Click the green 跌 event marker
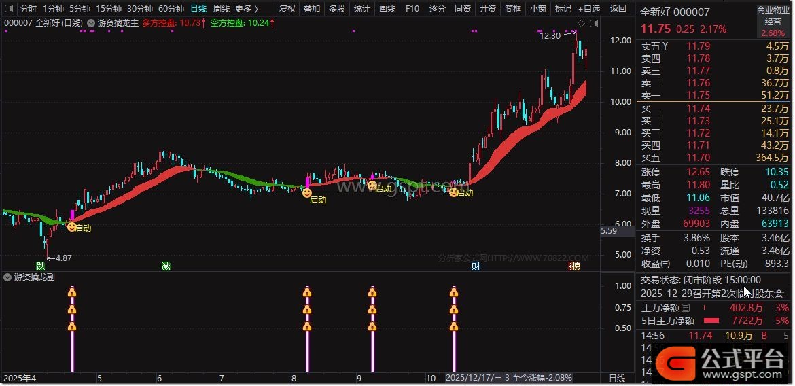 (41, 266)
